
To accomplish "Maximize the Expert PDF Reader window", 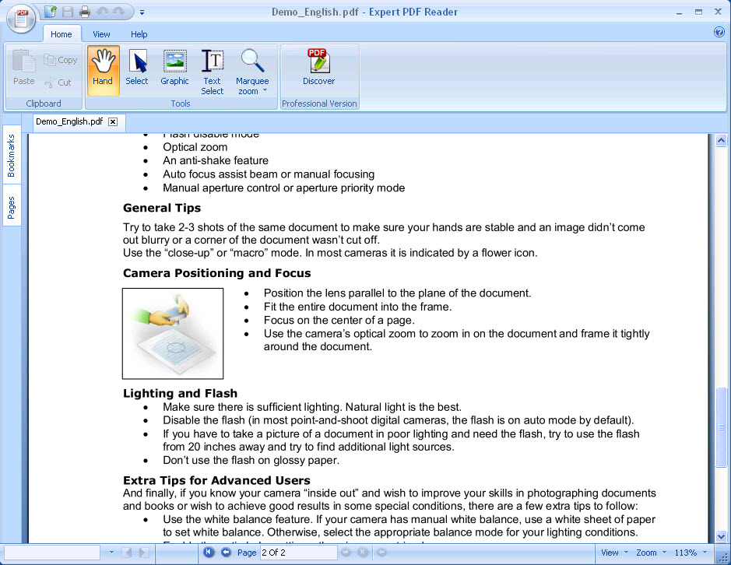I will click(698, 12).
